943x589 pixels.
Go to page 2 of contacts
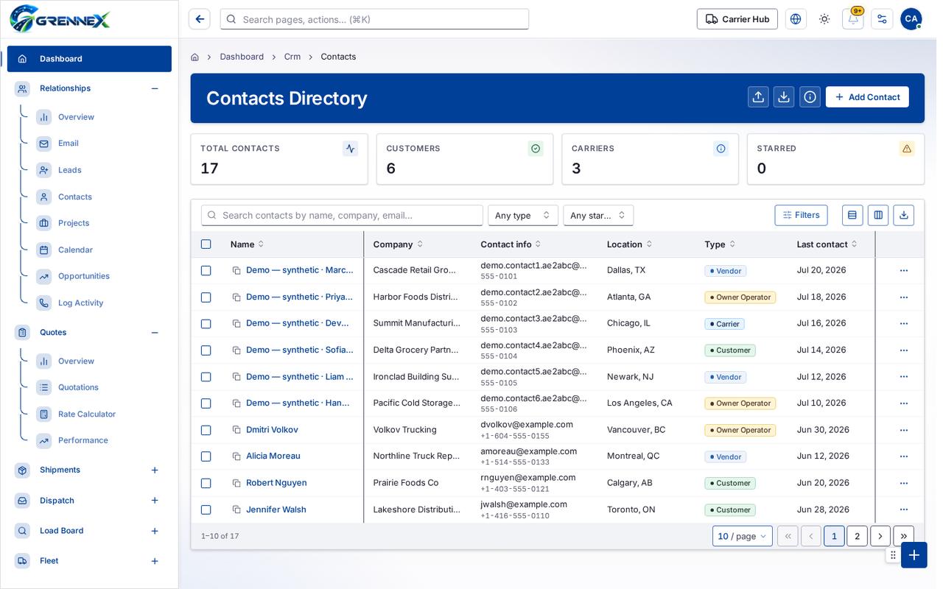click(857, 536)
